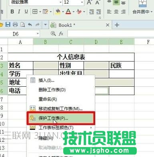
Task: Toggle Underline formatting
Action: click(x=26, y=12)
